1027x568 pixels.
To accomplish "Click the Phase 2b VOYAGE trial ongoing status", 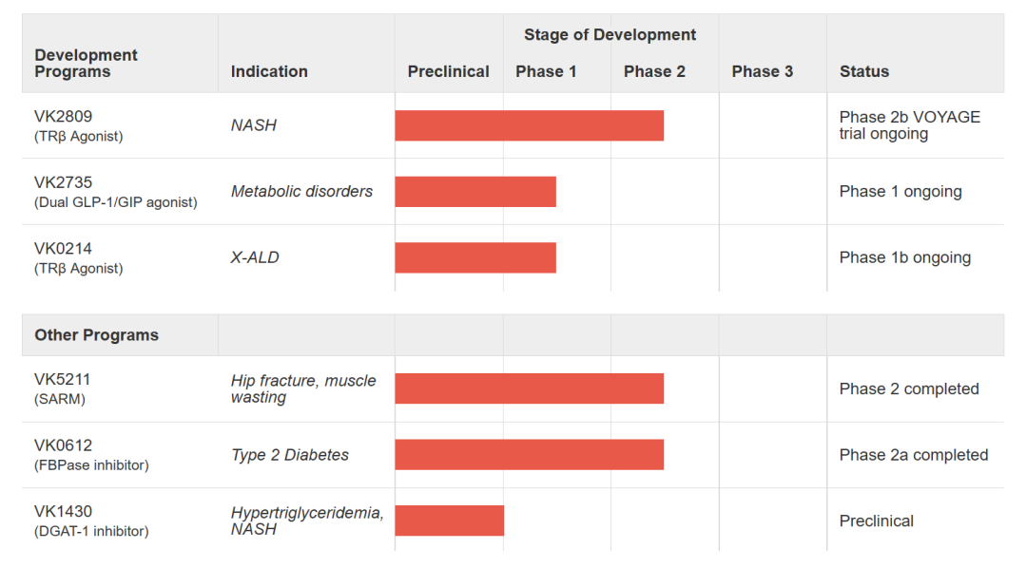I will (x=909, y=125).
